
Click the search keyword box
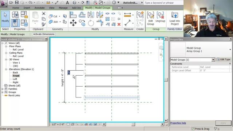click(163, 3)
